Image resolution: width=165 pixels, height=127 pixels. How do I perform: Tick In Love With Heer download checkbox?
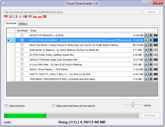(x=22, y=64)
